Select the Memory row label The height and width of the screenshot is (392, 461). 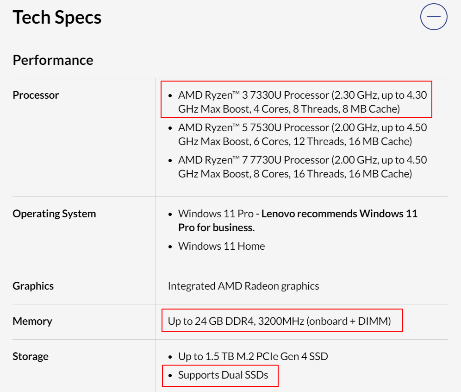[x=32, y=321]
